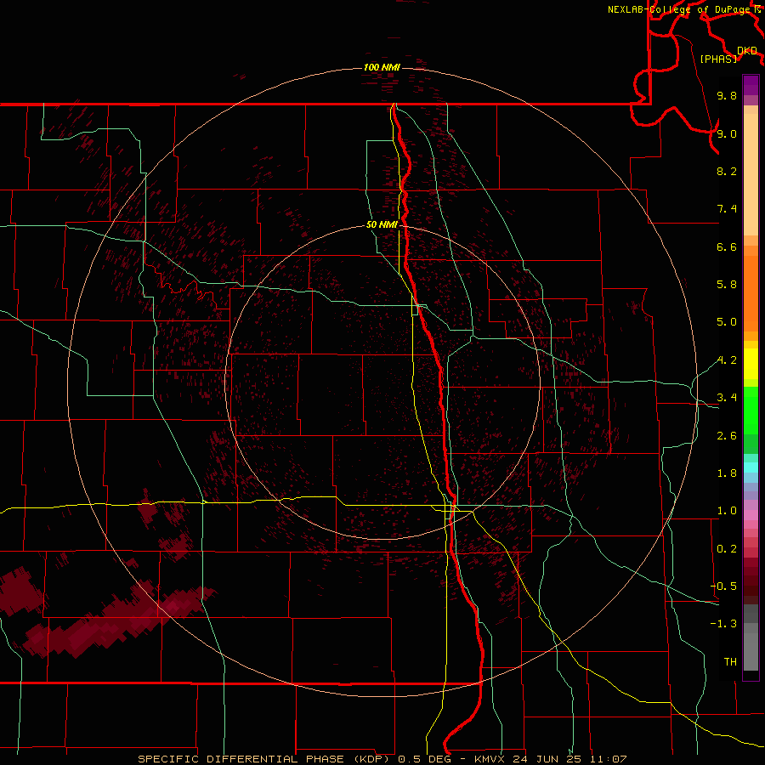765x765 pixels.
Task: Click the "11:07" time in the caption
Action: click(x=608, y=759)
